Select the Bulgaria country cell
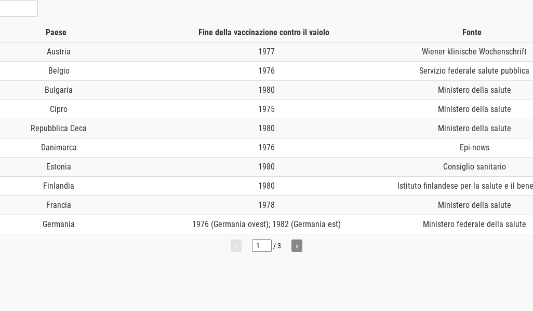This screenshot has width=533, height=311. (x=59, y=90)
